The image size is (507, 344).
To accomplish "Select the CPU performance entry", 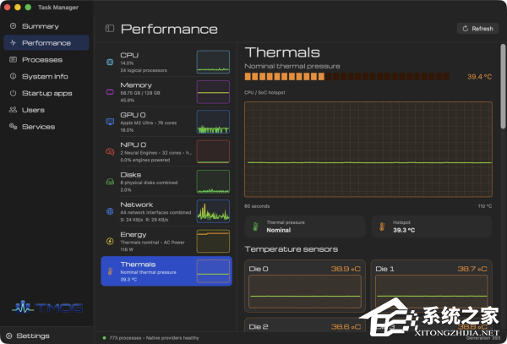I will pos(166,62).
